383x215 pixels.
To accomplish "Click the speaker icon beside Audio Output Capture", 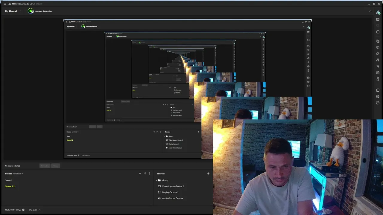I will 159,198.
